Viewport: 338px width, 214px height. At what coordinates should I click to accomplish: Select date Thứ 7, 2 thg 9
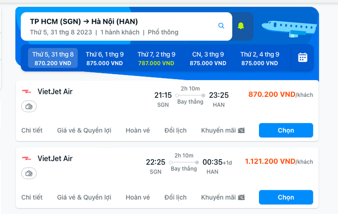(x=156, y=58)
